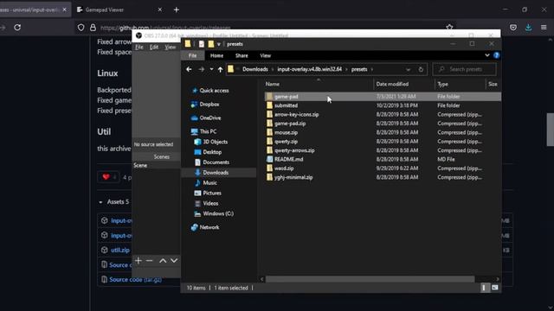
Task: Sort by Name column header
Action: (x=273, y=84)
